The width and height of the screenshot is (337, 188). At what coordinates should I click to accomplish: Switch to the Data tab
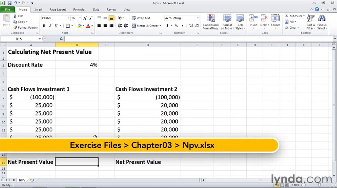coord(96,9)
